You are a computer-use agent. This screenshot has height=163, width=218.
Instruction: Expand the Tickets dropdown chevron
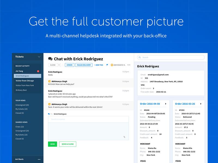[39, 57]
